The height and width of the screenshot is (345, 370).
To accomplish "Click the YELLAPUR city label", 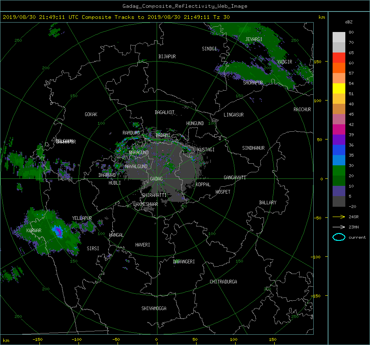I will point(82,218).
